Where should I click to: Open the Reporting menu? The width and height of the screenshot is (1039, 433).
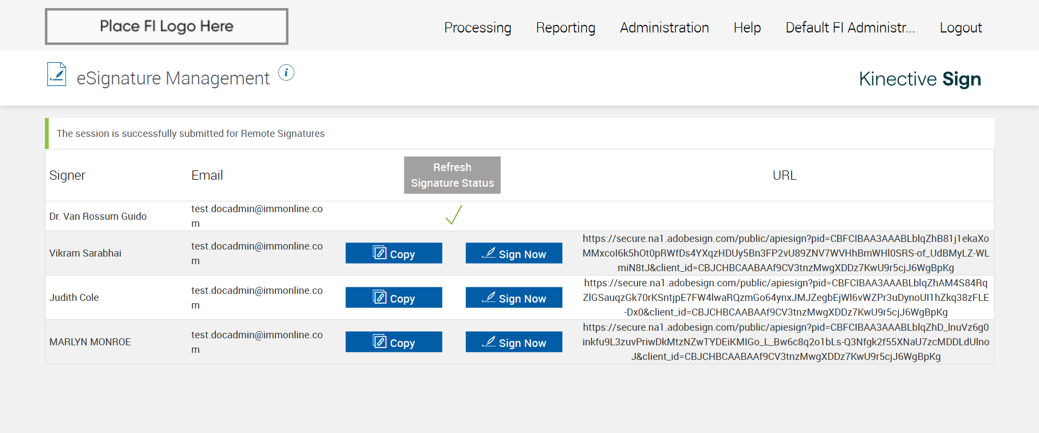click(565, 28)
